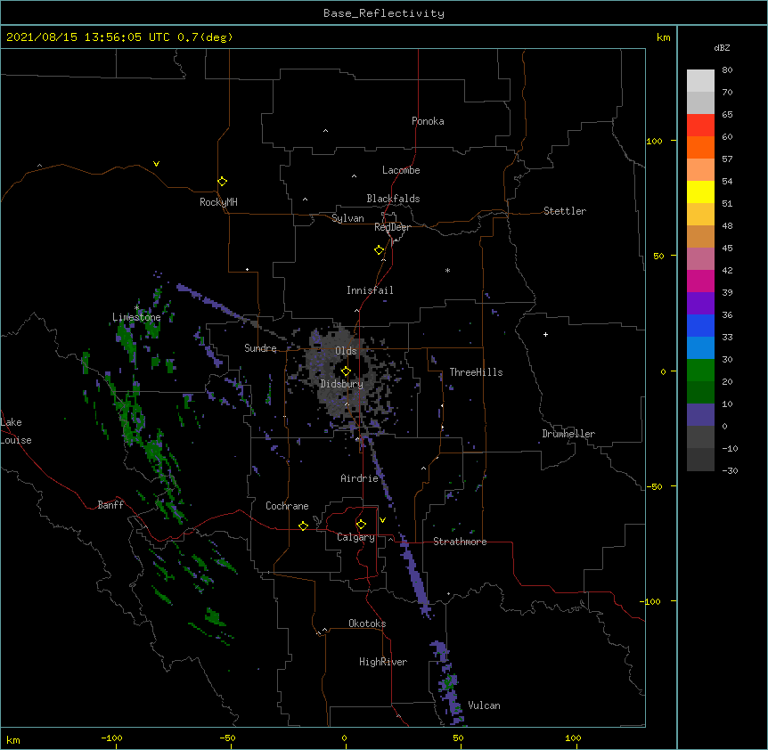Click the Calgary label
768x750 pixels.
click(x=355, y=537)
